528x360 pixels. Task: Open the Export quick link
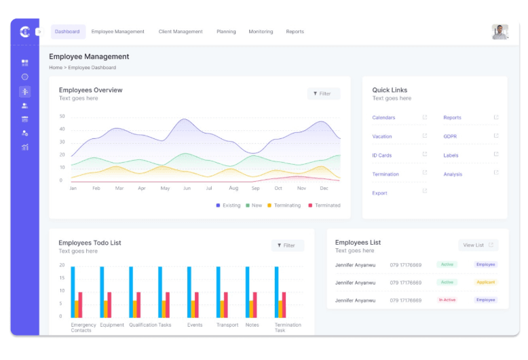[x=379, y=193]
